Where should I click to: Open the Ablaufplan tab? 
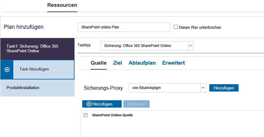point(142,63)
